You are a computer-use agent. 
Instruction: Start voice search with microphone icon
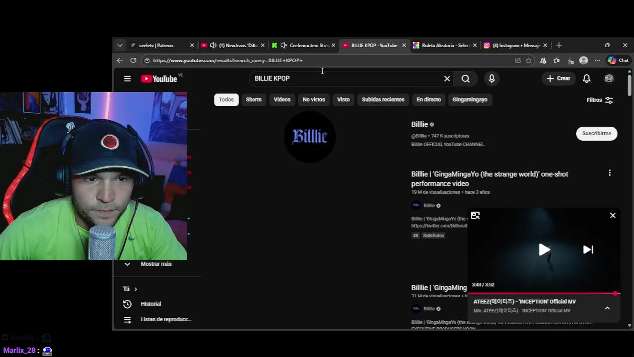click(492, 78)
